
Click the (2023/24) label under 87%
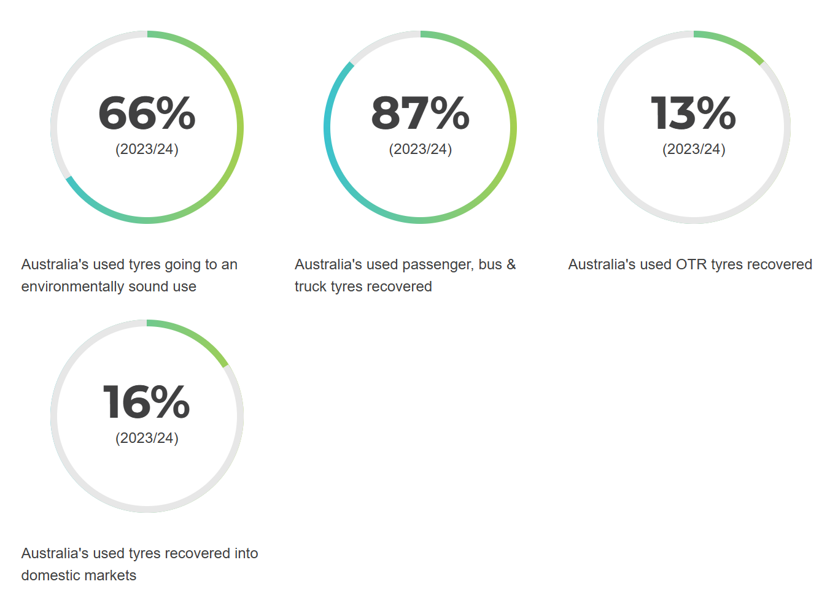(x=420, y=149)
